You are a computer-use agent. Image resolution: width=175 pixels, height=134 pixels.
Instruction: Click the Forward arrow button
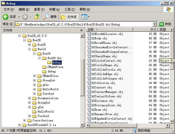tap(25, 17)
